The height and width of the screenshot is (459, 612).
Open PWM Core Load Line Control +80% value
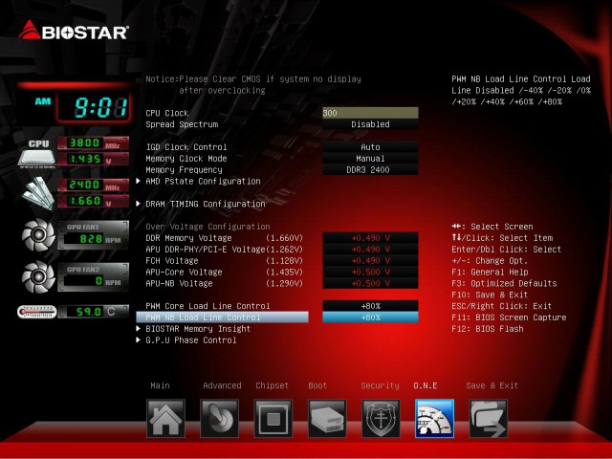[370, 306]
